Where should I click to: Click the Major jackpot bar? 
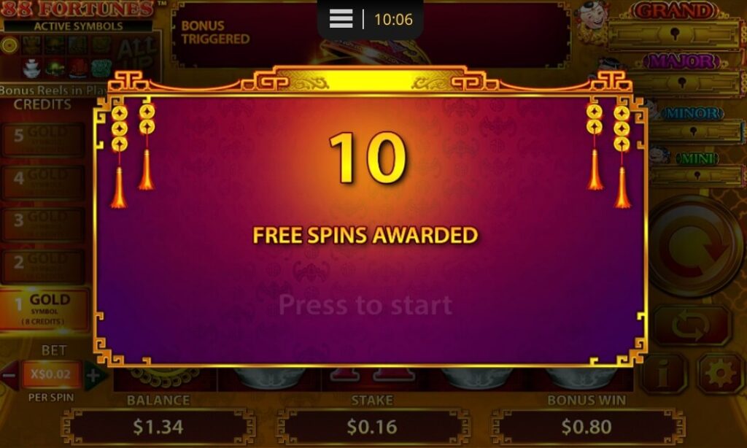point(681,84)
